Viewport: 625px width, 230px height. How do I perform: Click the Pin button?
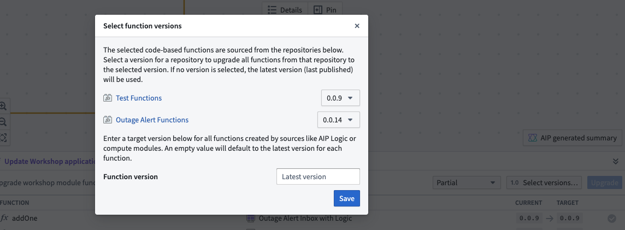click(x=326, y=10)
